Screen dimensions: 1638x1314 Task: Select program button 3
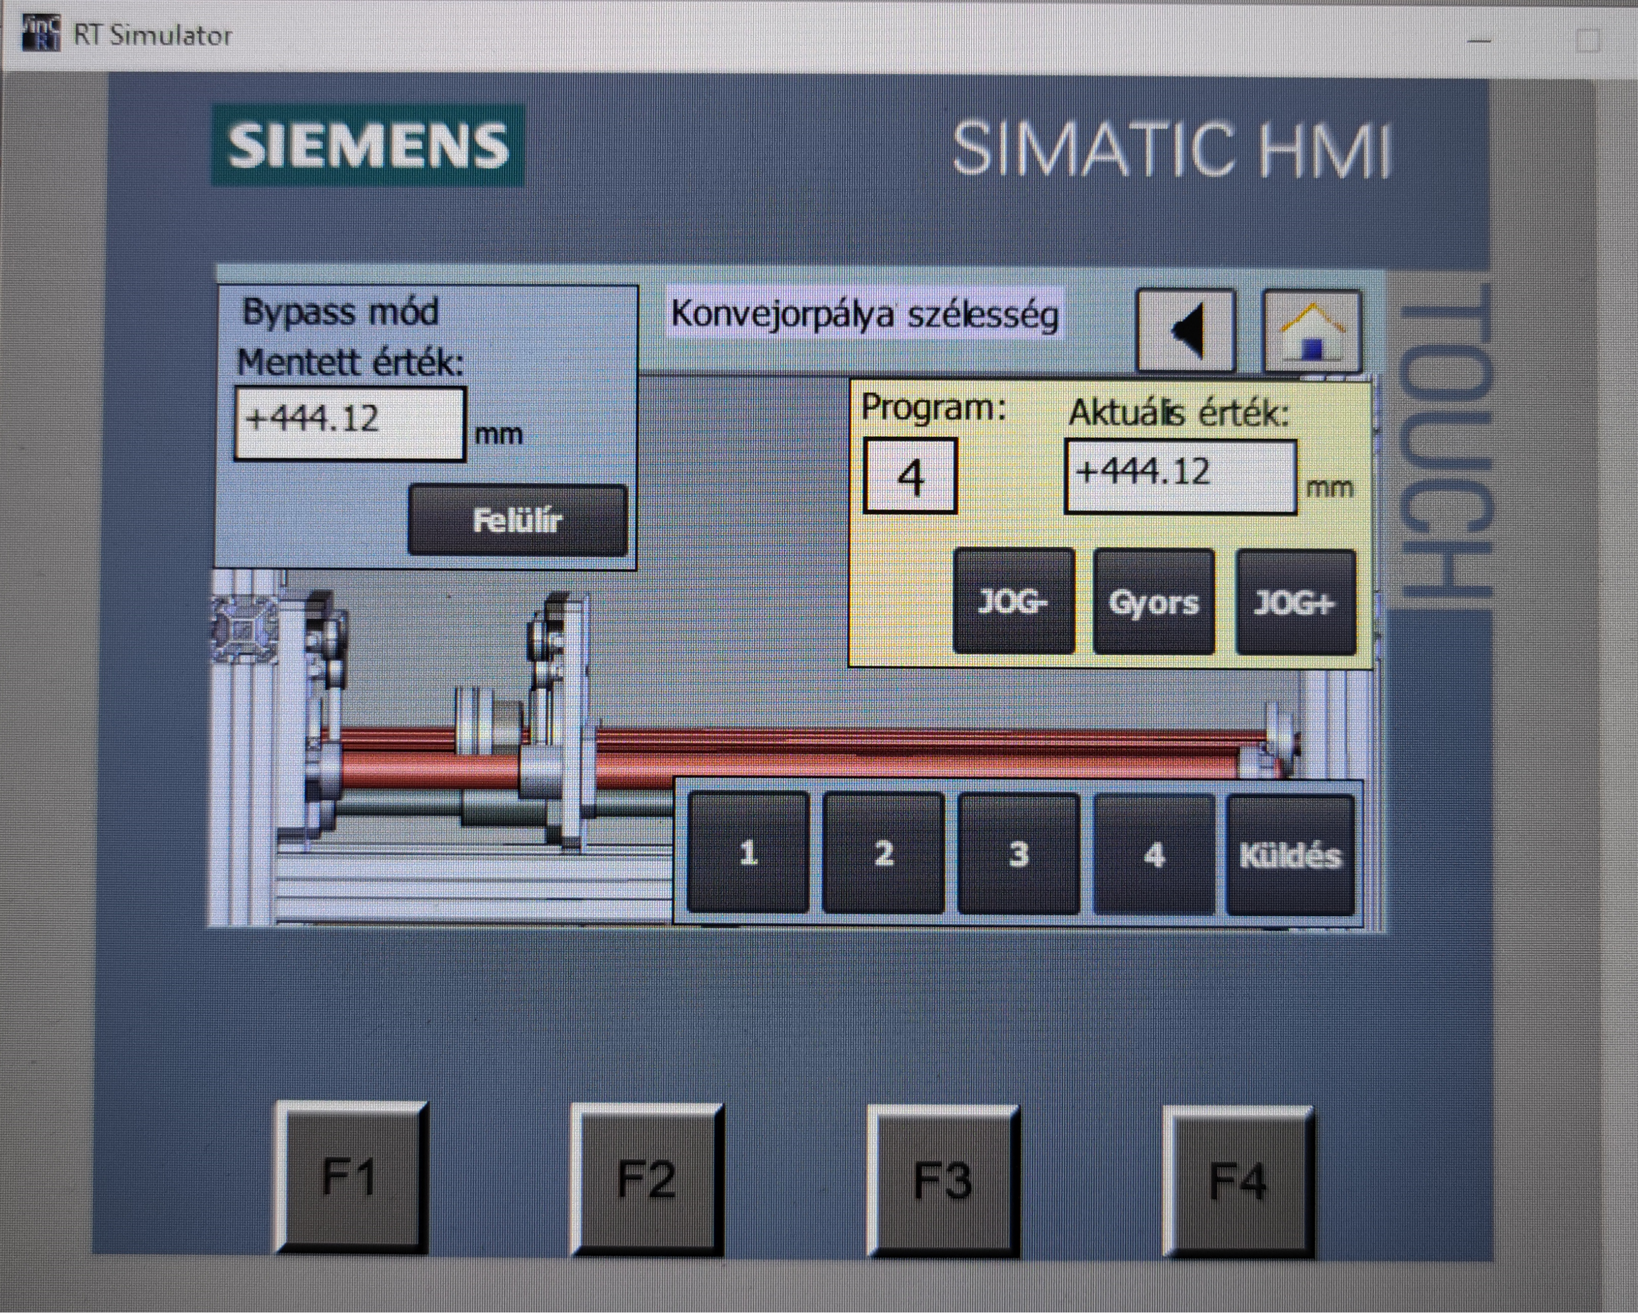tap(1019, 854)
